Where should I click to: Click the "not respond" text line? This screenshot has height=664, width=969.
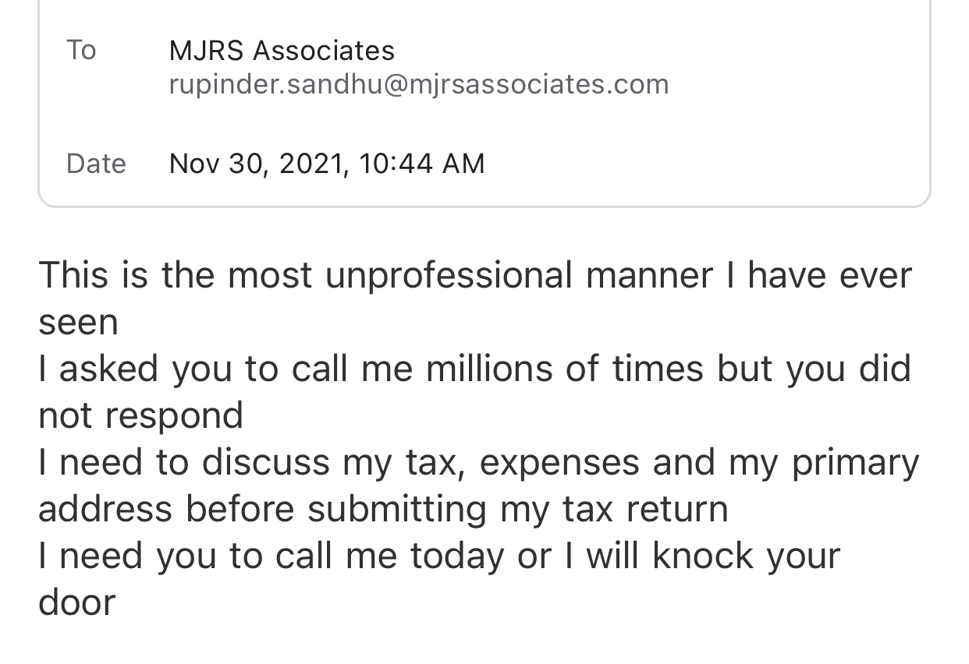140,415
